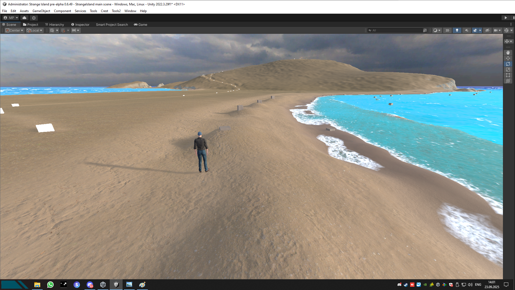515x290 pixels.
Task: Click the scene search All field
Action: (396, 30)
